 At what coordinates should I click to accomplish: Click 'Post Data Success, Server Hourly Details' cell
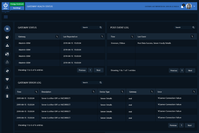coord(154,43)
